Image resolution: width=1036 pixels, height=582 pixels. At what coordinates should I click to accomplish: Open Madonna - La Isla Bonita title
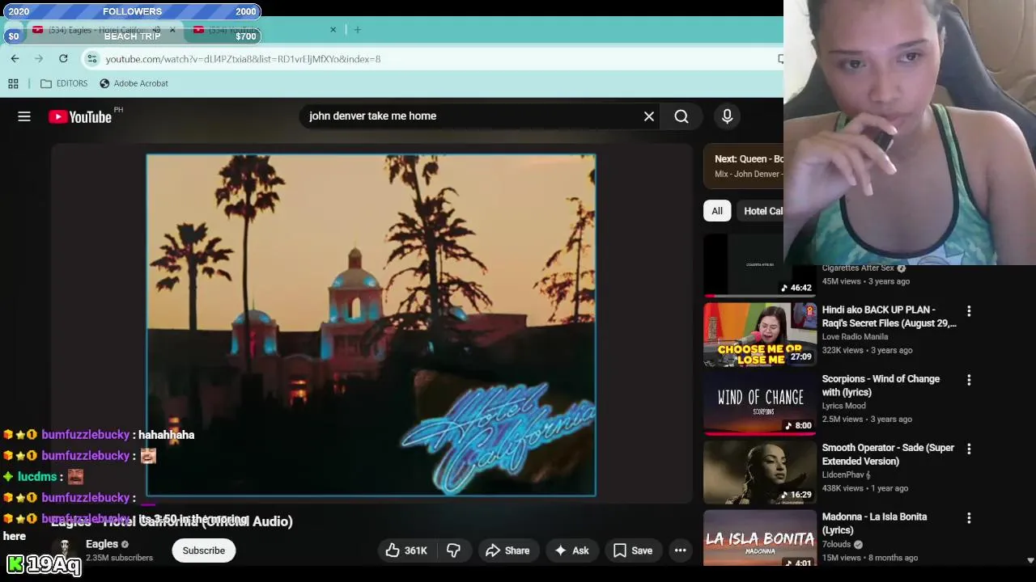coord(874,523)
